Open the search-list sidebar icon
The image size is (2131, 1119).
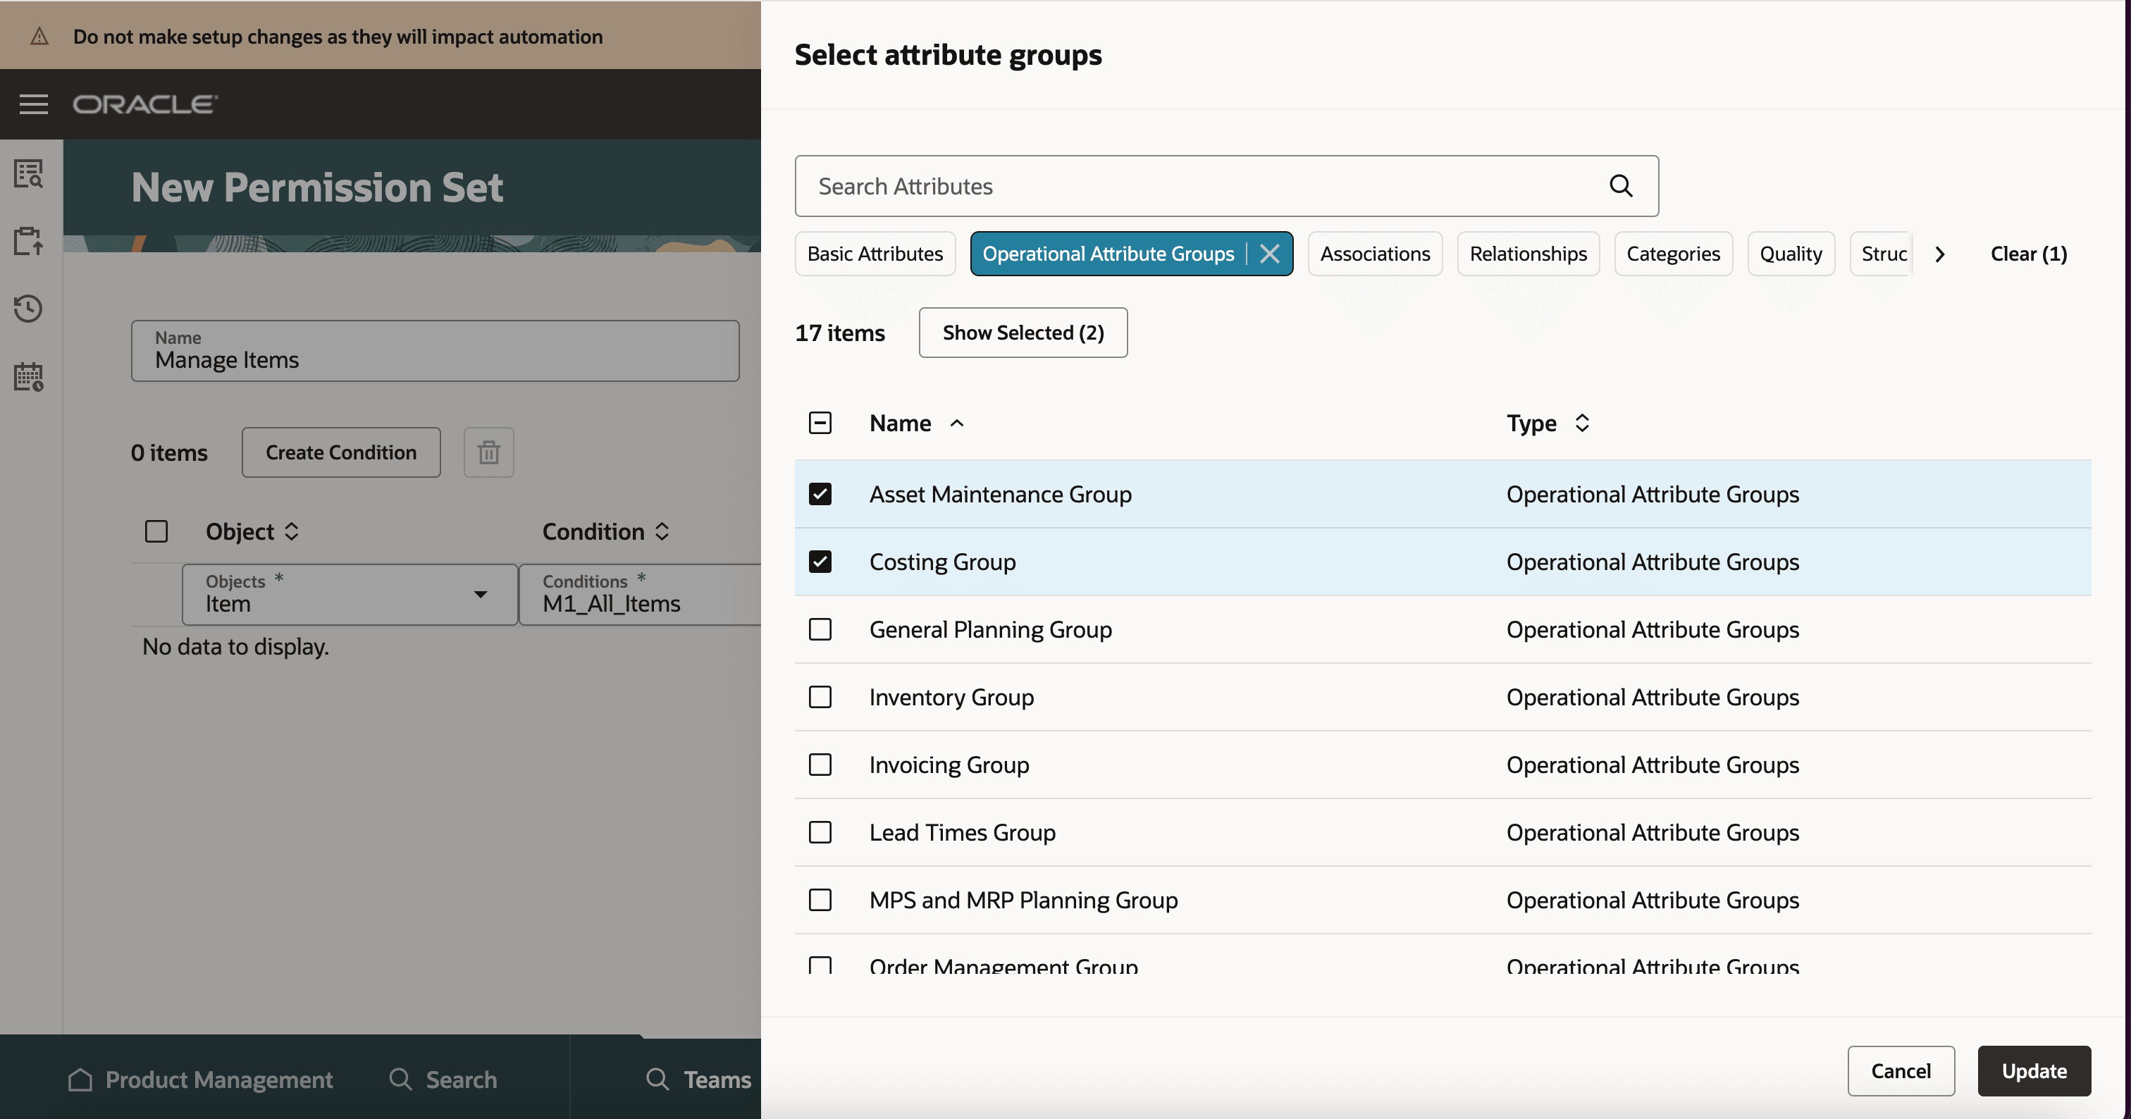click(x=29, y=173)
